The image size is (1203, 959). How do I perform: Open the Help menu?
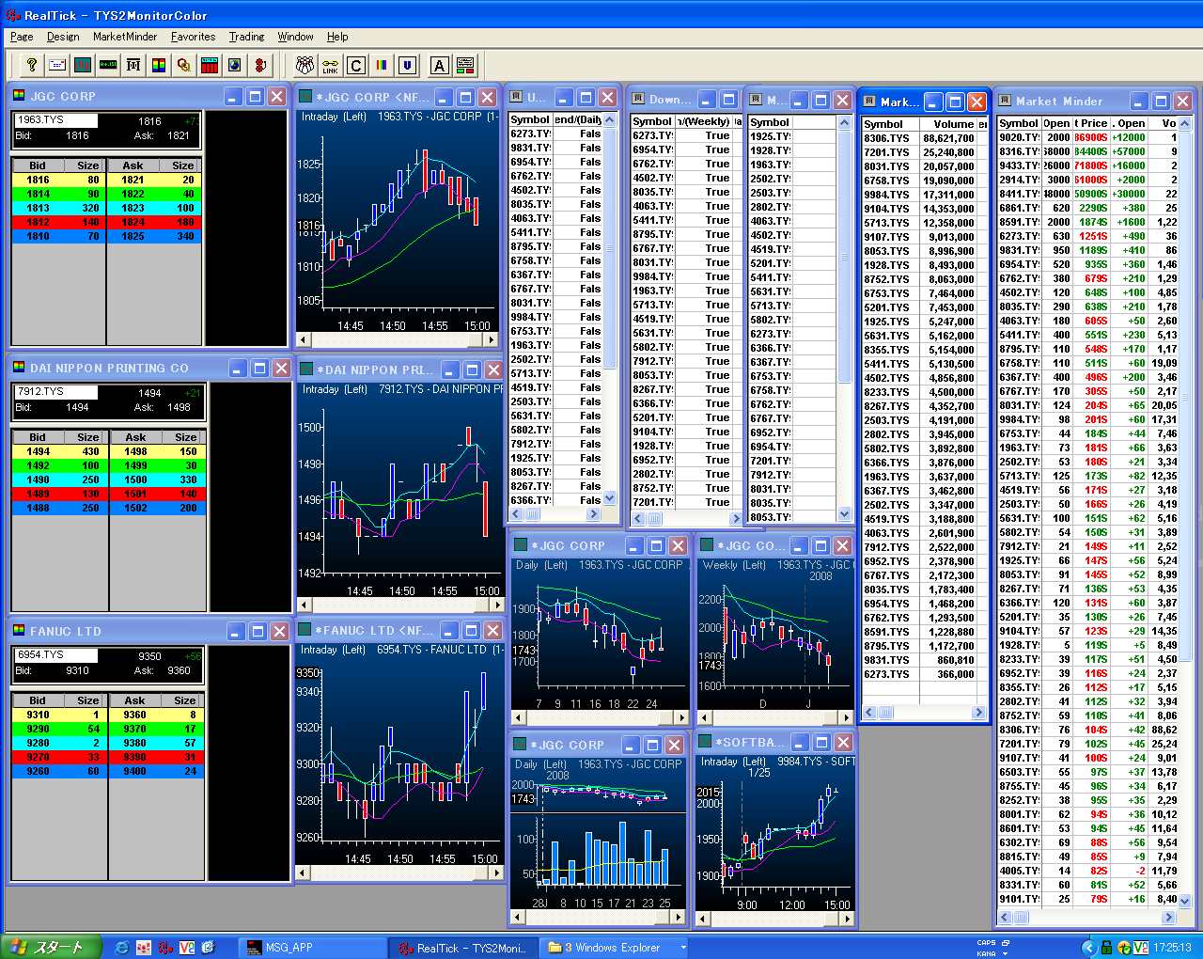[x=337, y=37]
